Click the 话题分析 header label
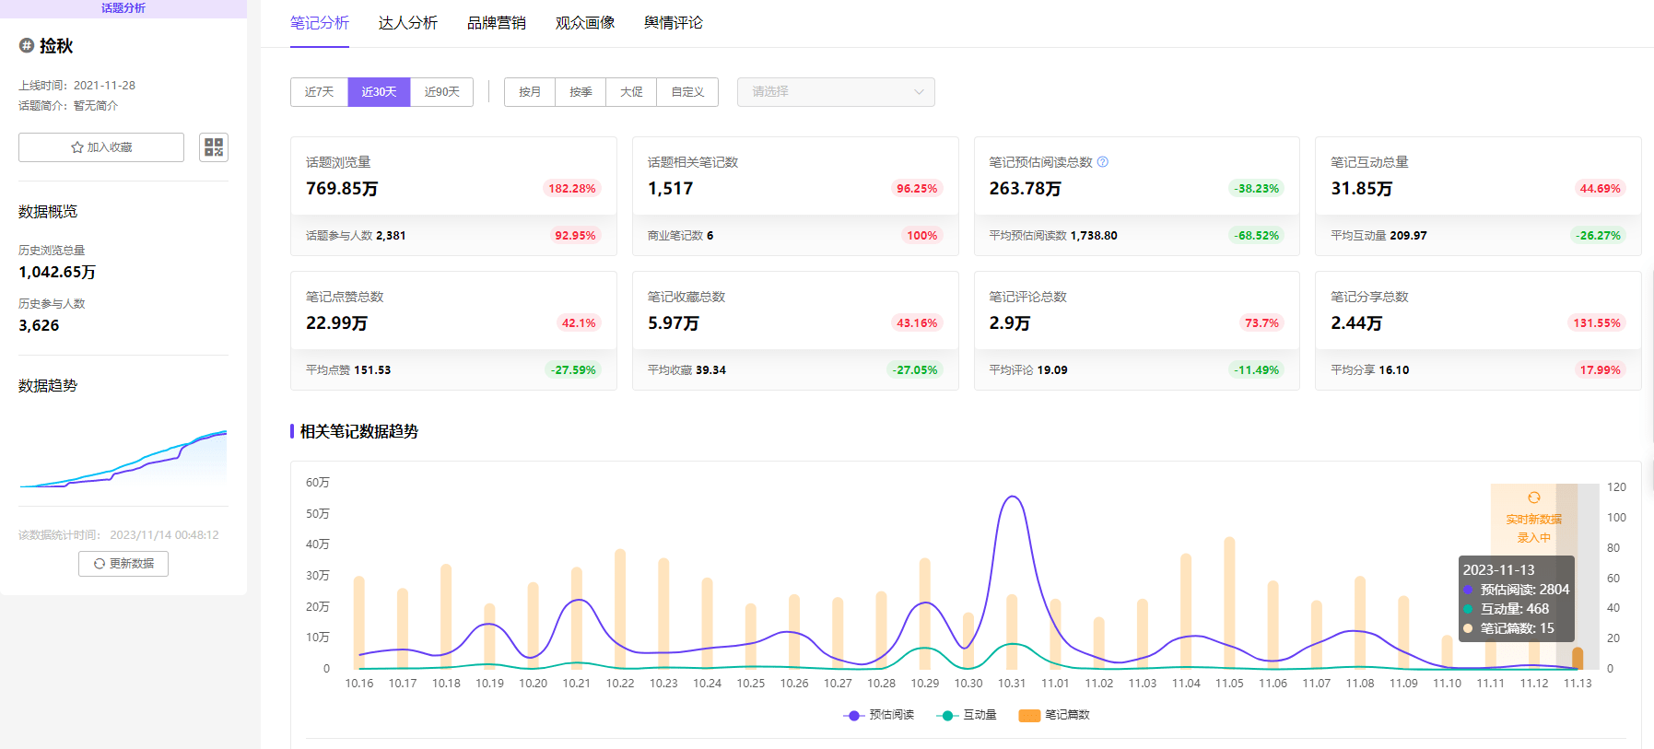This screenshot has height=749, width=1654. [123, 8]
